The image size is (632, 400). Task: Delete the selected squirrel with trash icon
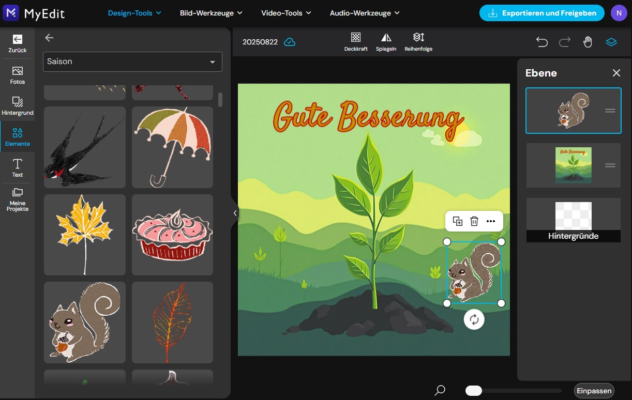pos(474,221)
